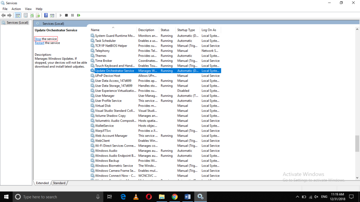The height and width of the screenshot is (202, 360).
Task: Open Microsoft Edge from the taskbar
Action: 123,197
